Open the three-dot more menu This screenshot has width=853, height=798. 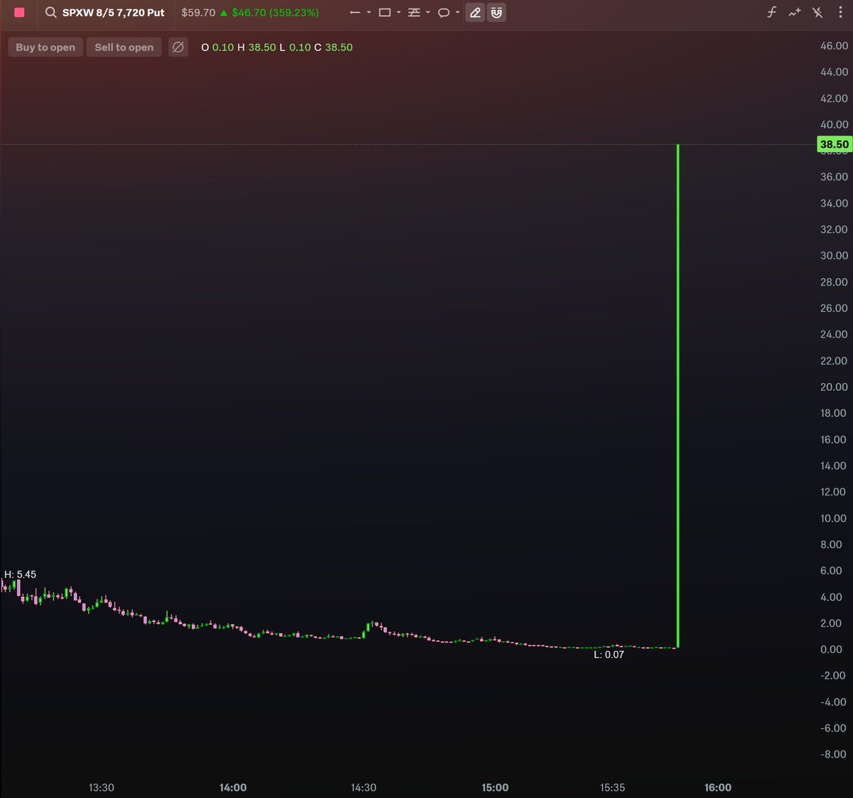click(840, 13)
